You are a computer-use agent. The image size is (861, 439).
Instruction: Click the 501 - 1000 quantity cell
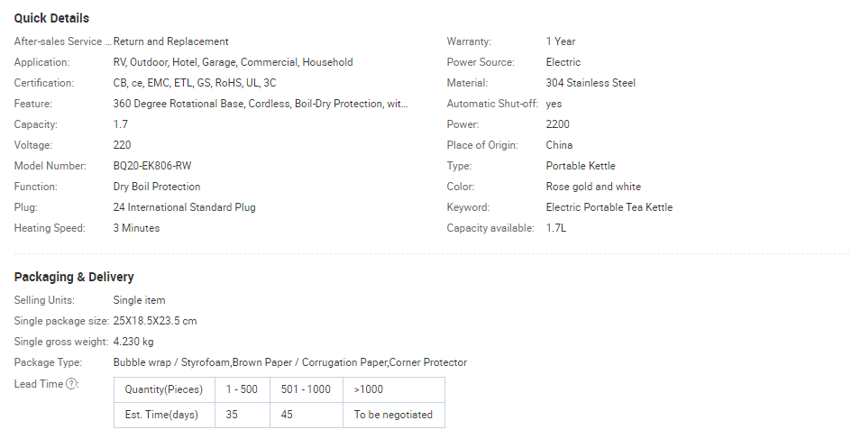tap(306, 389)
